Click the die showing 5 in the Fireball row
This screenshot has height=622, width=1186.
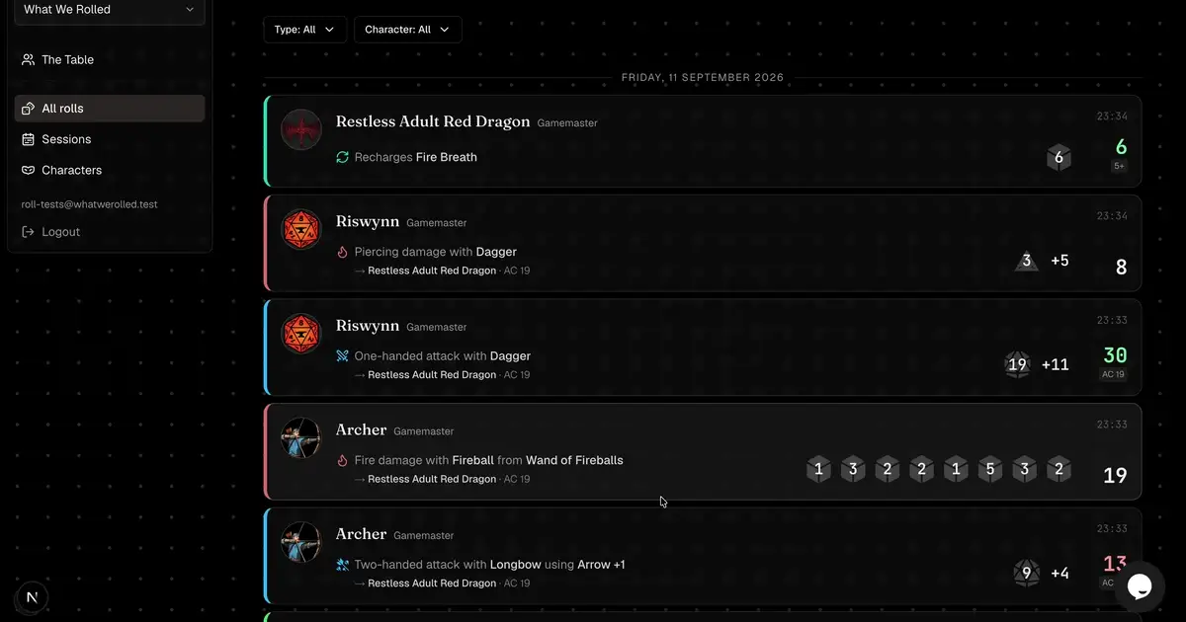tap(990, 469)
